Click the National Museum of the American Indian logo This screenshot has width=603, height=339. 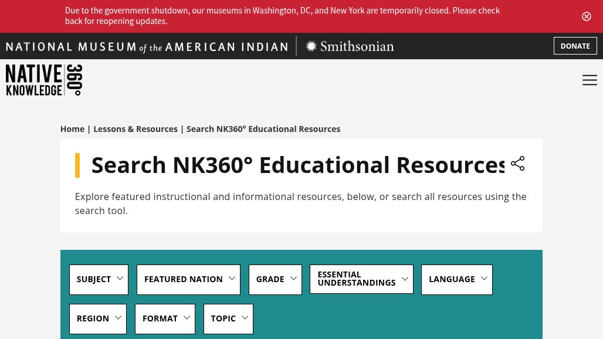pyautogui.click(x=147, y=46)
